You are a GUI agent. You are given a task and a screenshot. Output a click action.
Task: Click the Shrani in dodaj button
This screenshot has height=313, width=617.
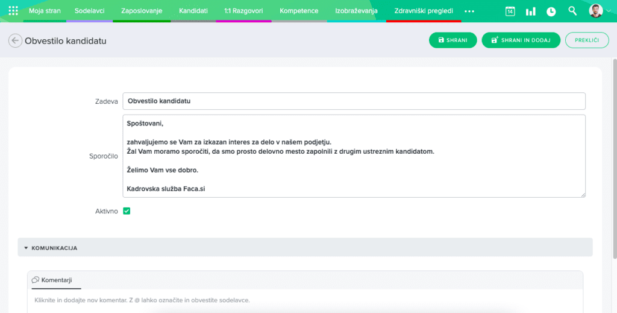(521, 40)
